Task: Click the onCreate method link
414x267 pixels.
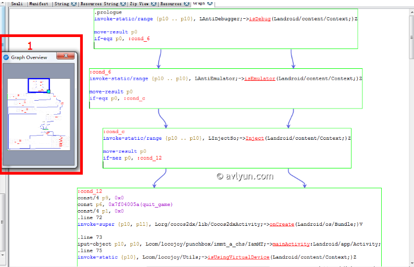Action: [282, 224]
